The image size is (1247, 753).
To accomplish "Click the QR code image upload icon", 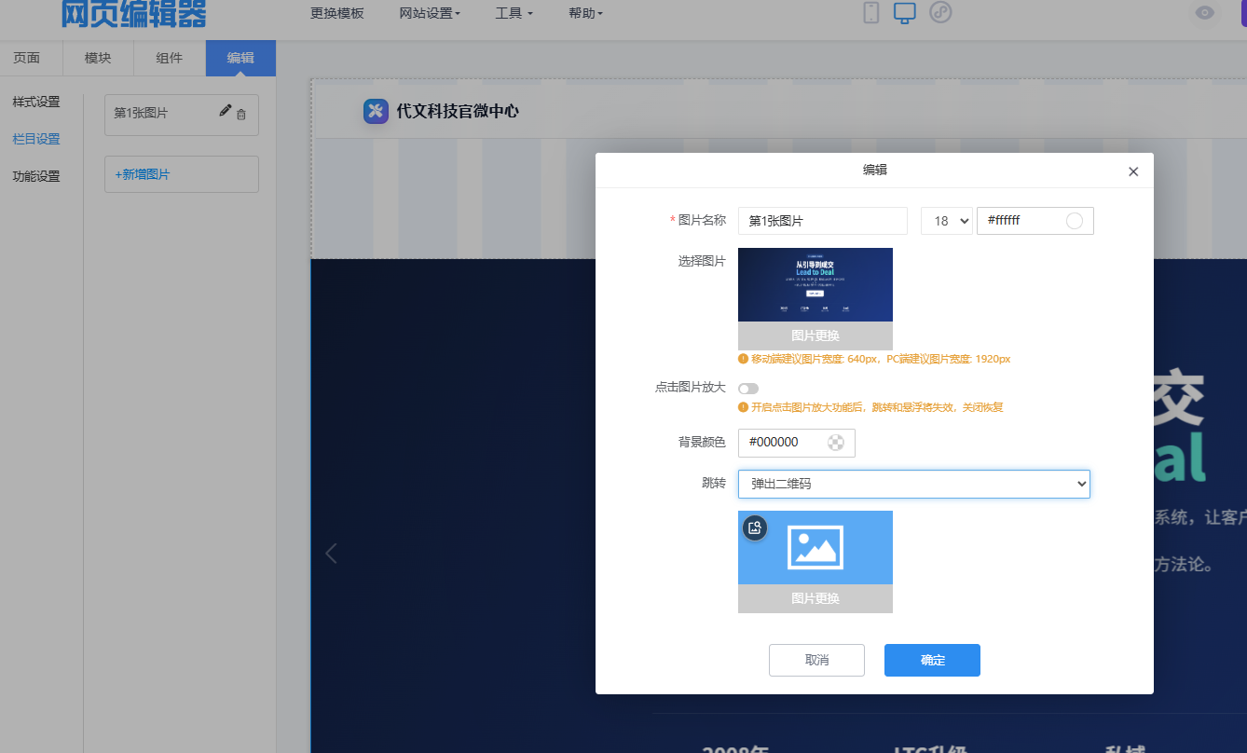I will coord(755,527).
